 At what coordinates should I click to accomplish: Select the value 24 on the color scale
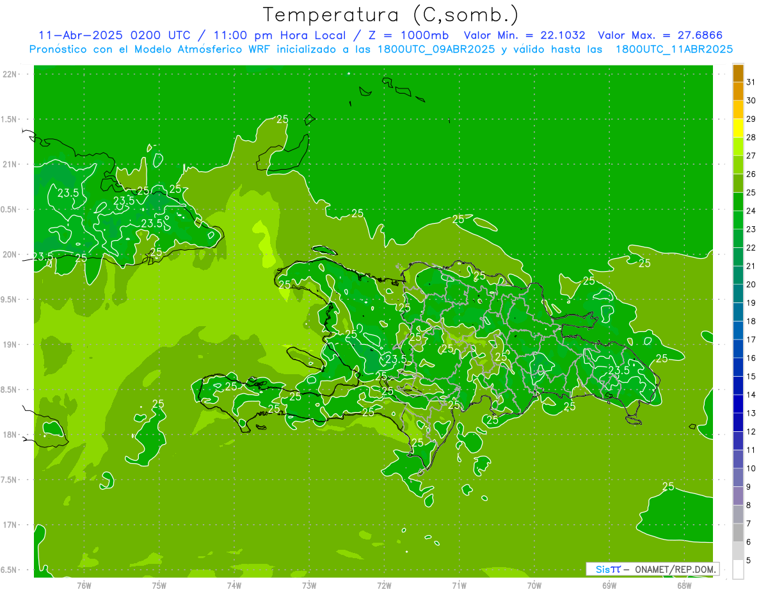(x=751, y=211)
